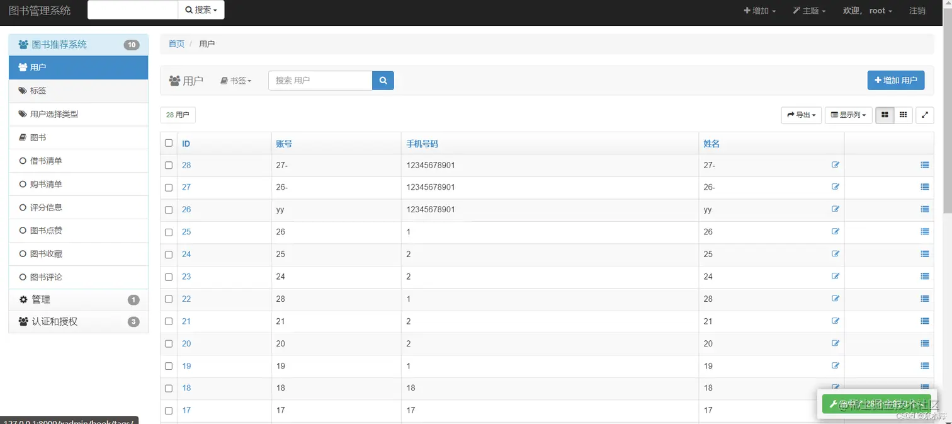The width and height of the screenshot is (952, 424).
Task: Toggle select-all checkbox in table header
Action: 169,143
